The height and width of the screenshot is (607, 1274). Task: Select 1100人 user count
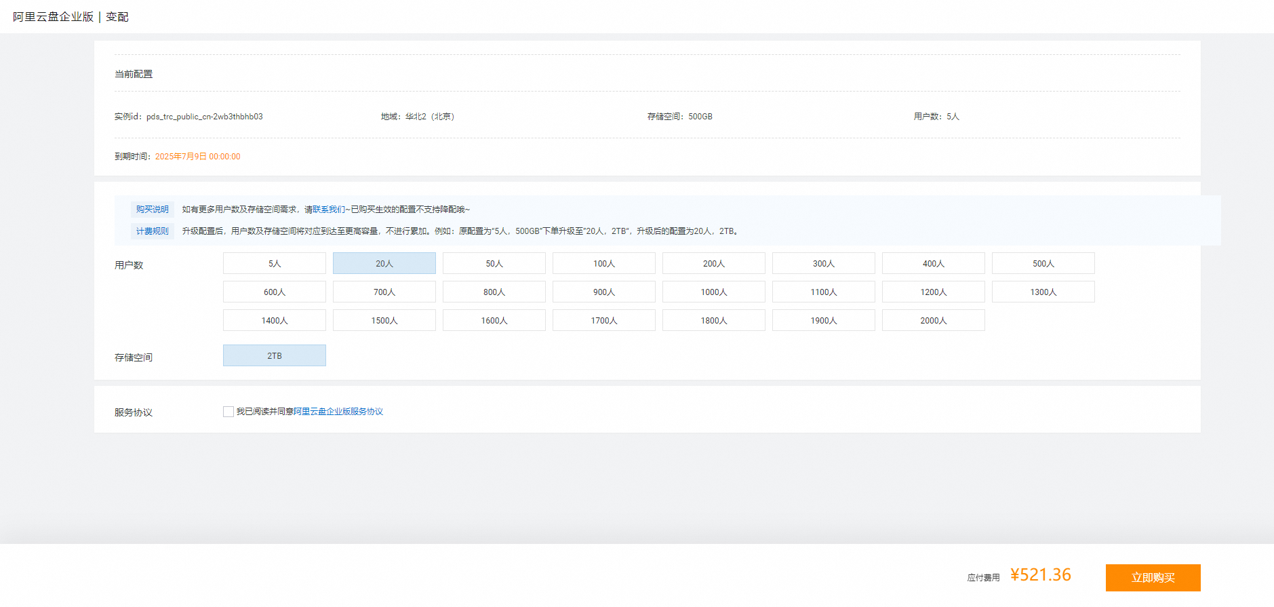[x=824, y=292]
